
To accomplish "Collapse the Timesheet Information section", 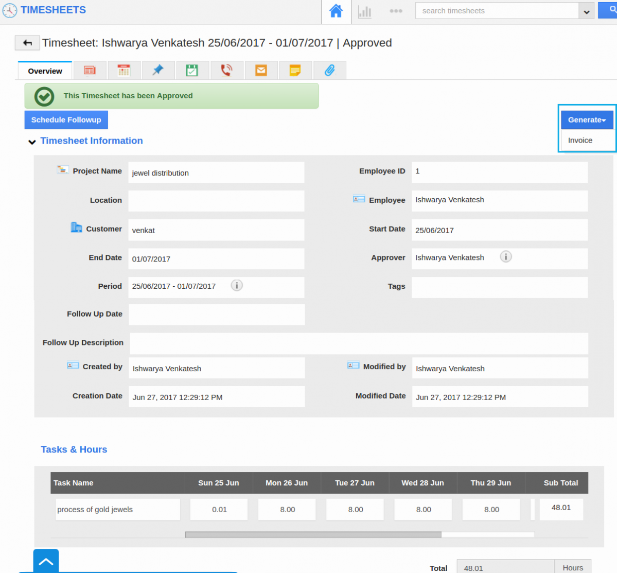I will point(32,142).
